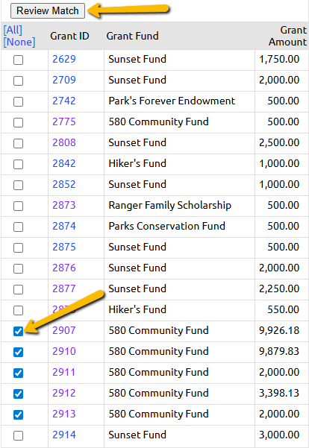Open grant ID 2842 link
This screenshot has width=309, height=448.
[x=64, y=163]
